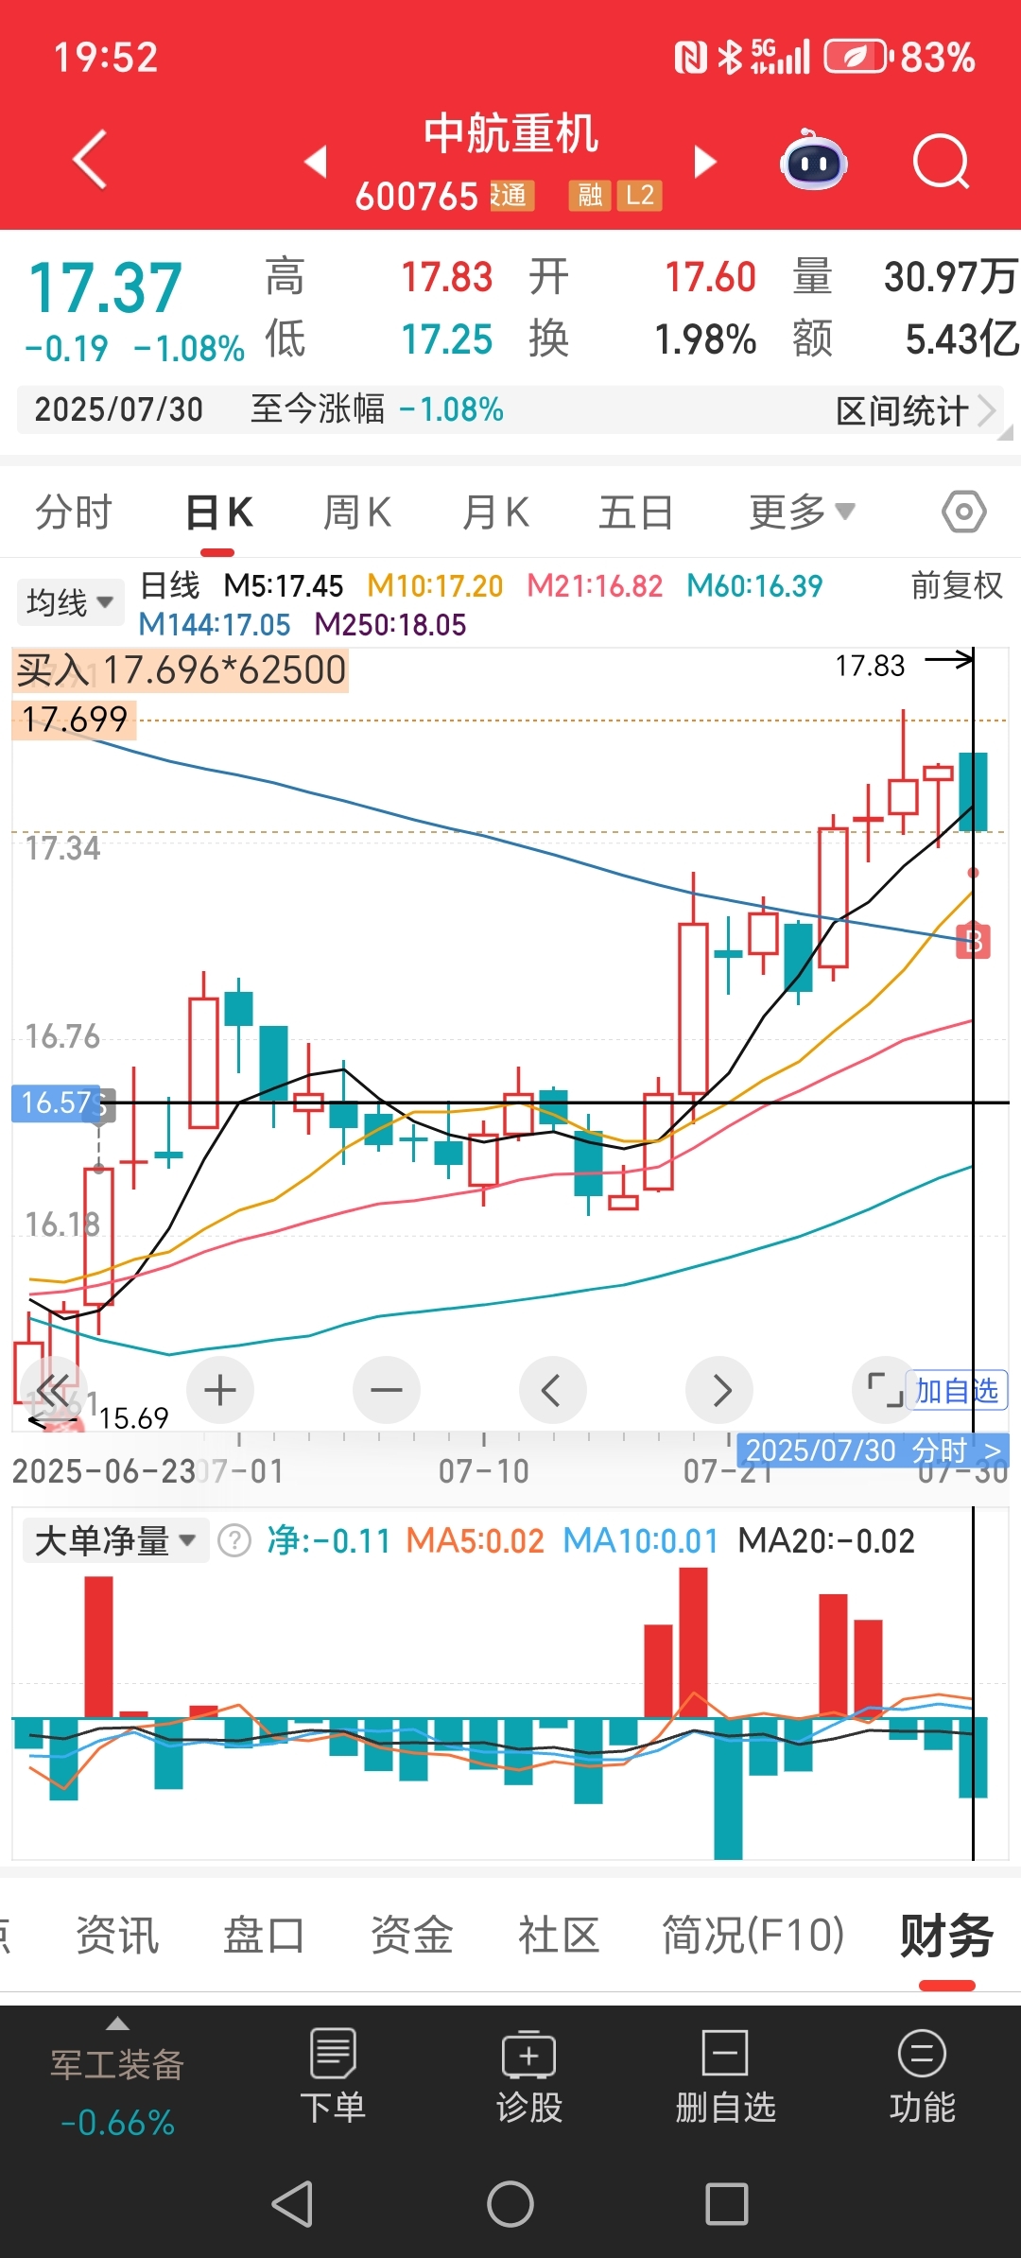Open the 资金 capital tab

coord(411,1935)
